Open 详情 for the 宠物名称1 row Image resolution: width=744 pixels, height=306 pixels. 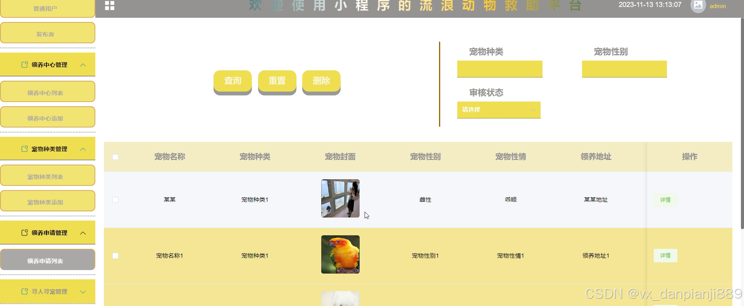point(665,255)
